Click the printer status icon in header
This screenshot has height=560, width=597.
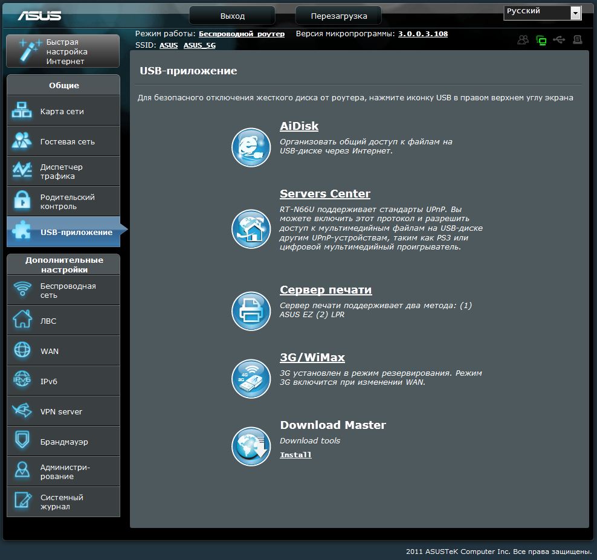pyautogui.click(x=578, y=40)
